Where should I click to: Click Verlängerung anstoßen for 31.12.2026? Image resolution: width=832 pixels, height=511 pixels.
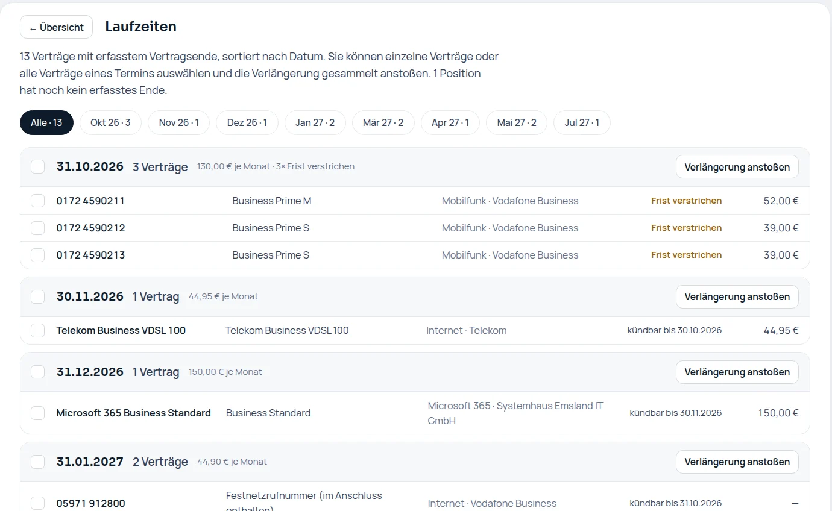click(x=737, y=372)
